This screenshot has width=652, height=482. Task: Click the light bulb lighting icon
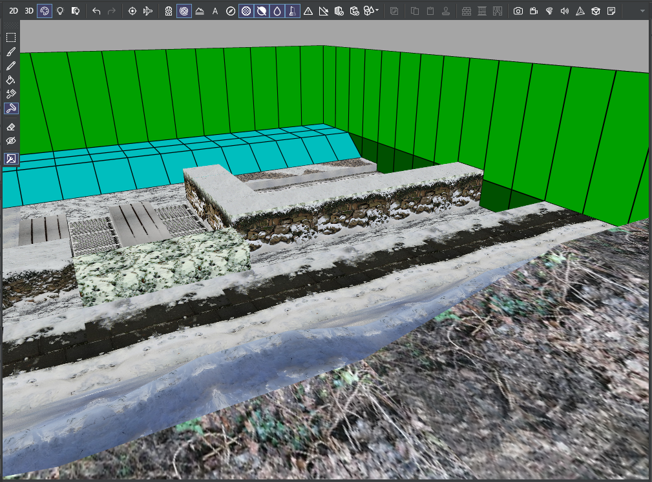[x=60, y=11]
